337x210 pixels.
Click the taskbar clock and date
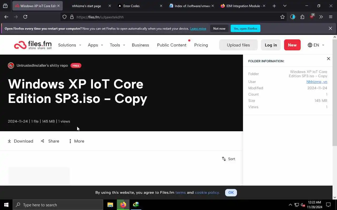pyautogui.click(x=314, y=205)
